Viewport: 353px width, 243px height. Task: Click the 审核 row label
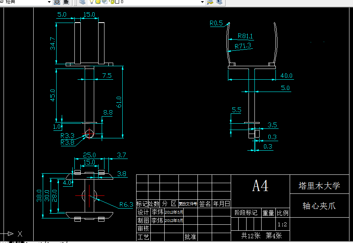(143, 229)
